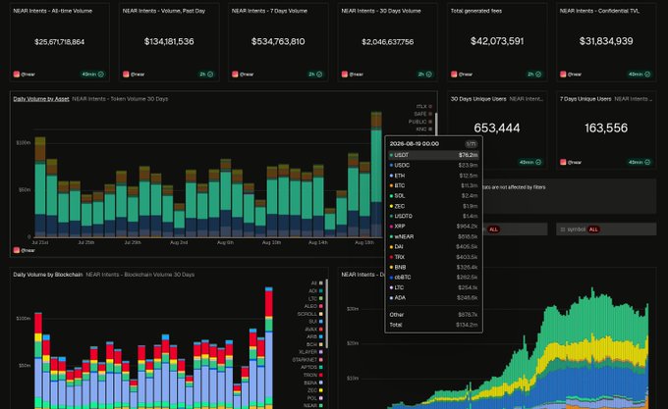Toggle the KNC series in asset legend
This screenshot has height=409, width=668.
click(424, 128)
